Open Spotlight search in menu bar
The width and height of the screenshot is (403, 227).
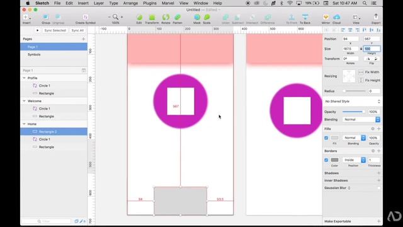click(365, 3)
